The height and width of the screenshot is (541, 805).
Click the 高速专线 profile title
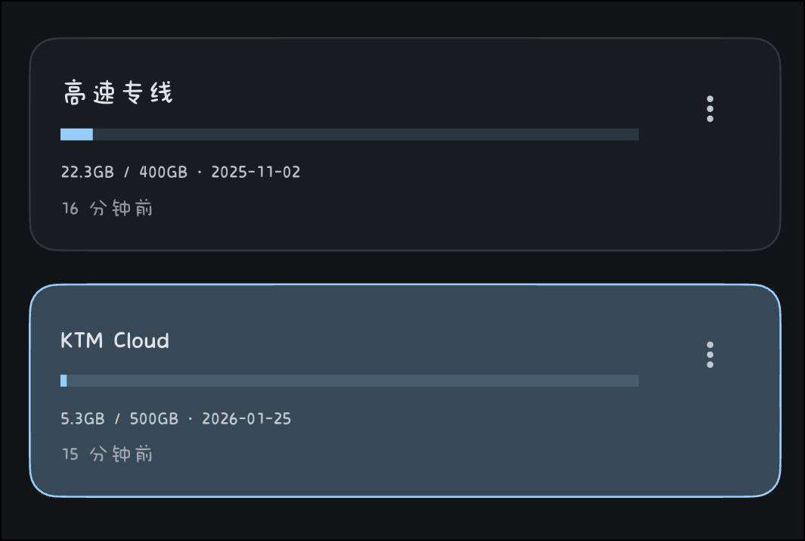[x=117, y=94]
